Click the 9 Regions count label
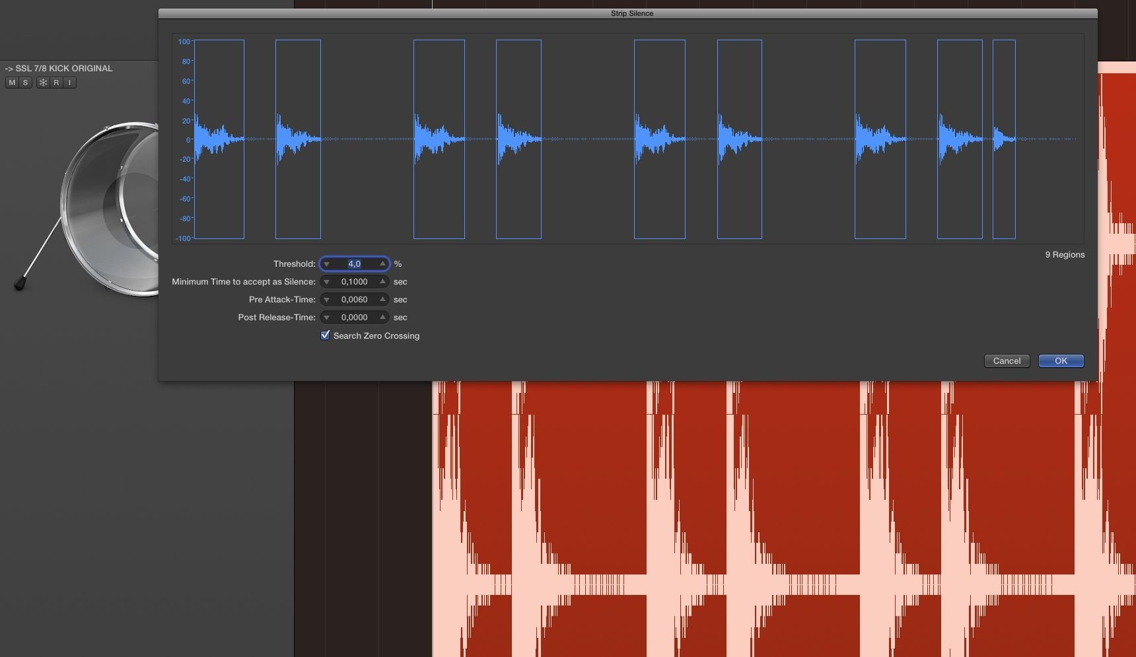Viewport: 1136px width, 657px height. [x=1065, y=255]
